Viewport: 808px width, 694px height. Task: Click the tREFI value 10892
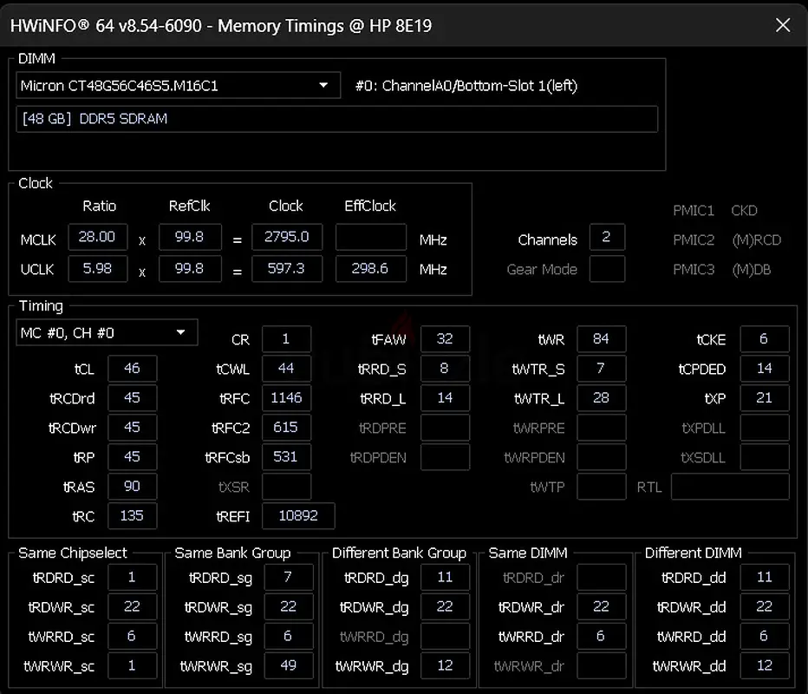(298, 516)
